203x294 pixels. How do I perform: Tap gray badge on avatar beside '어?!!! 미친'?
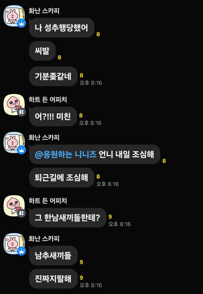22,112
